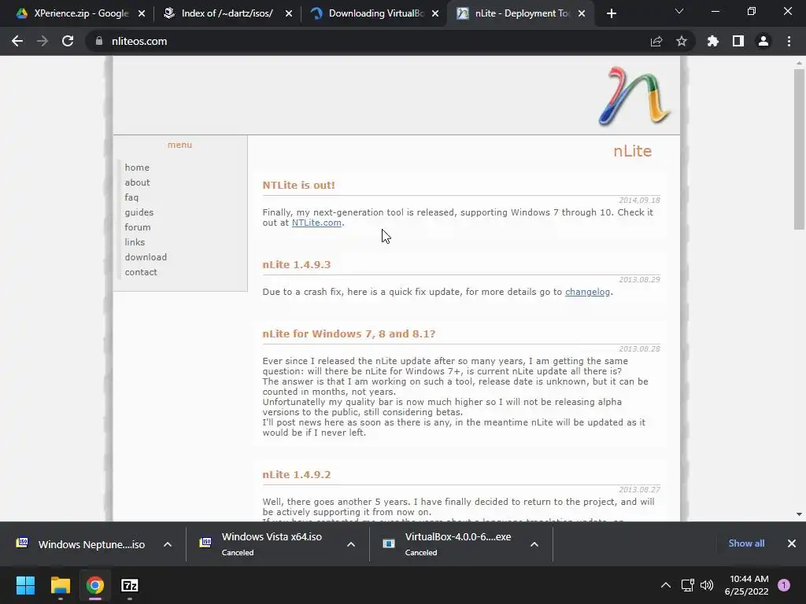
Task: Expand options for VirtualBox-4.0.0 exe download
Action: click(x=534, y=544)
